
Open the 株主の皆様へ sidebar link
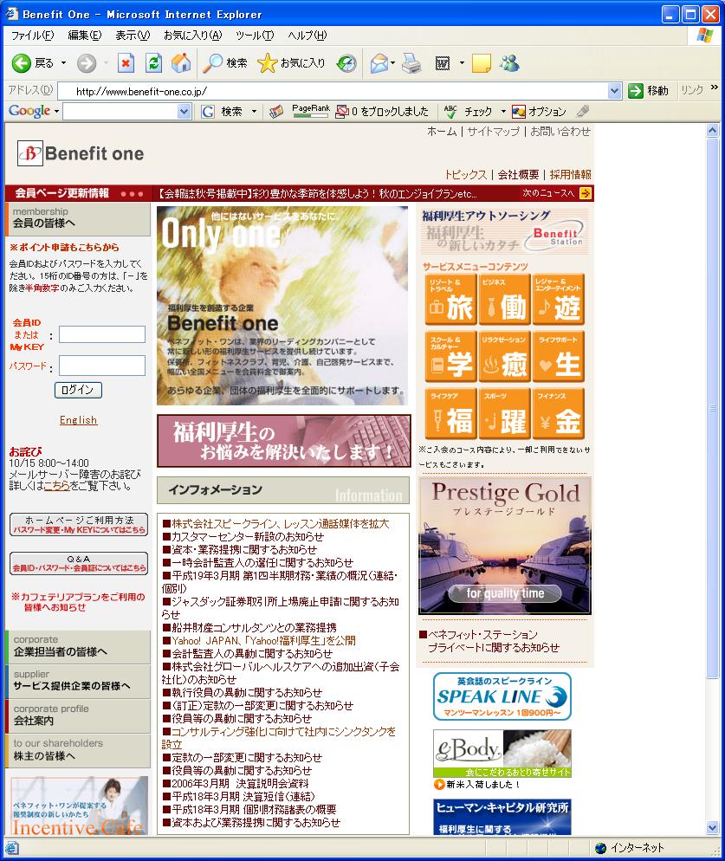[77, 750]
